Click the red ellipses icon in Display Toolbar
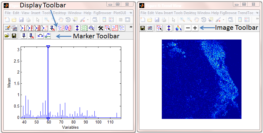Image resolution: width=263 pixels, height=133 pixels. (x=68, y=28)
